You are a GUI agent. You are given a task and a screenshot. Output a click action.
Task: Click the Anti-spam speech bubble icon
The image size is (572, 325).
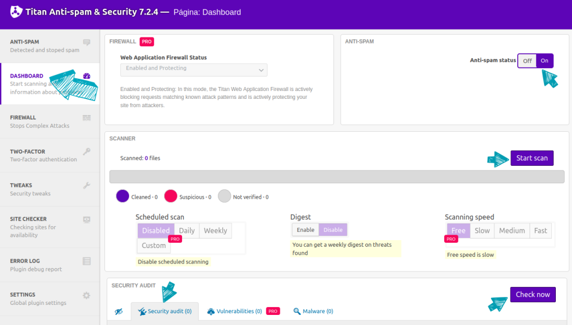[87, 42]
